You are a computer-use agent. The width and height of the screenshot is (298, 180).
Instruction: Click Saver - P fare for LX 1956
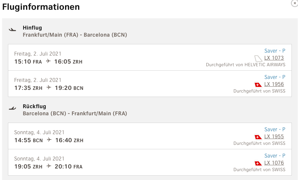[275, 77]
